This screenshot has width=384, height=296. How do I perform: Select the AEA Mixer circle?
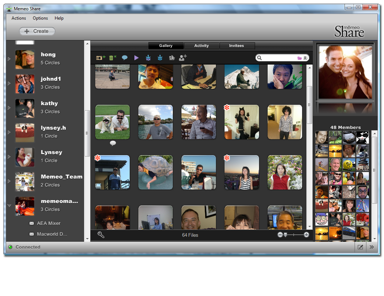(49, 223)
